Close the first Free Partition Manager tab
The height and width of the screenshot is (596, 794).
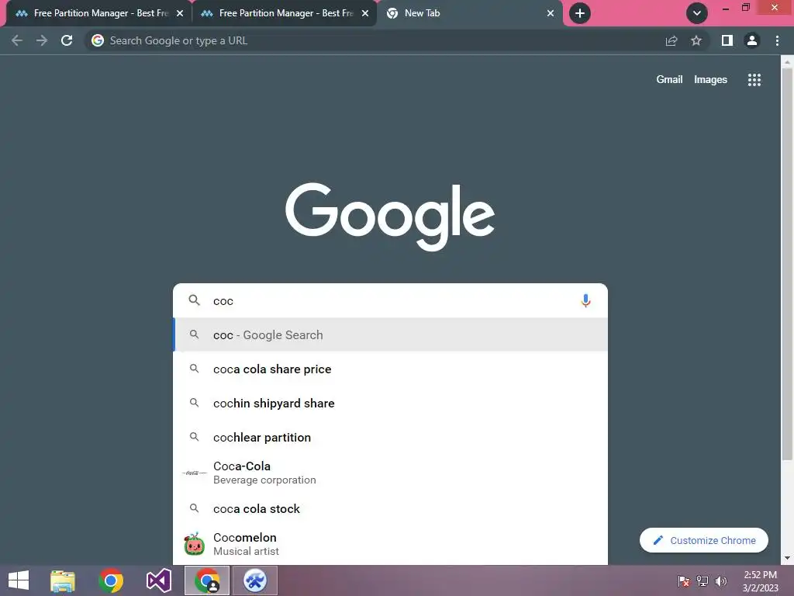tap(180, 13)
